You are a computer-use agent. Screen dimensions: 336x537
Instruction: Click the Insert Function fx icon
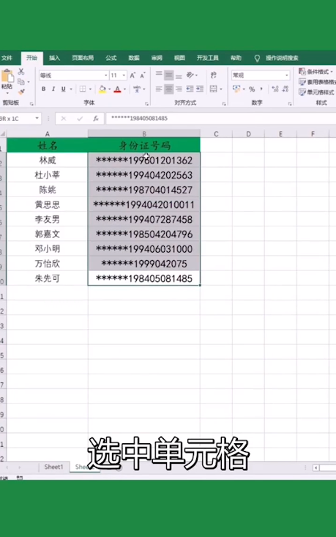coord(96,119)
